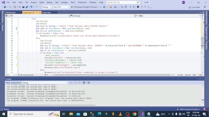
Task: Click the search magnifier icon in search box
Action: 138,2
